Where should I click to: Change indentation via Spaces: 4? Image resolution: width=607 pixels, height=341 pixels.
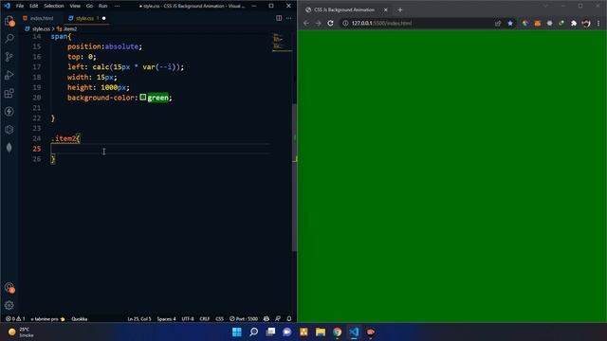point(167,319)
